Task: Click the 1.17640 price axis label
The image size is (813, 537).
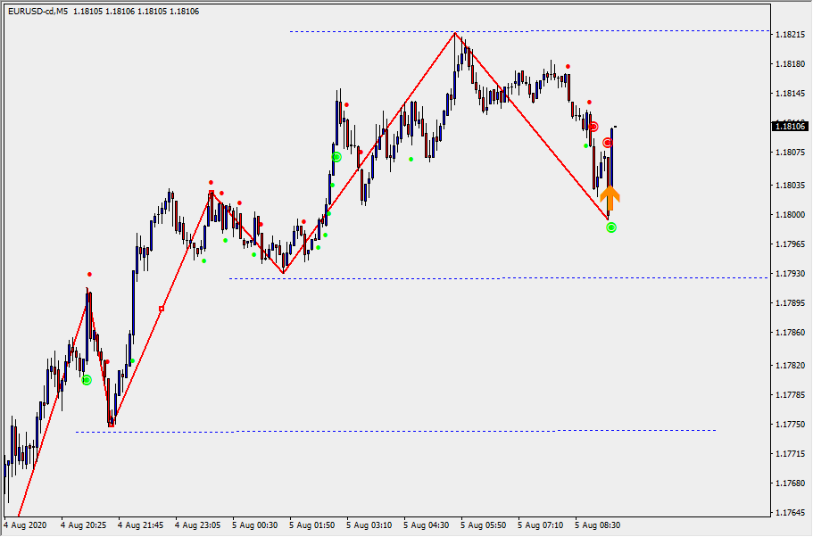Action: coord(791,513)
